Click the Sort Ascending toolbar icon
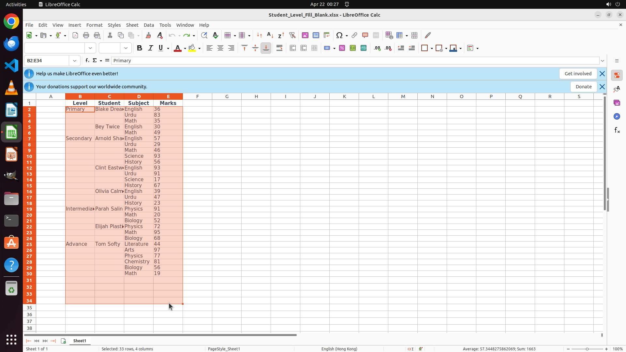The image size is (626, 352). (x=270, y=35)
